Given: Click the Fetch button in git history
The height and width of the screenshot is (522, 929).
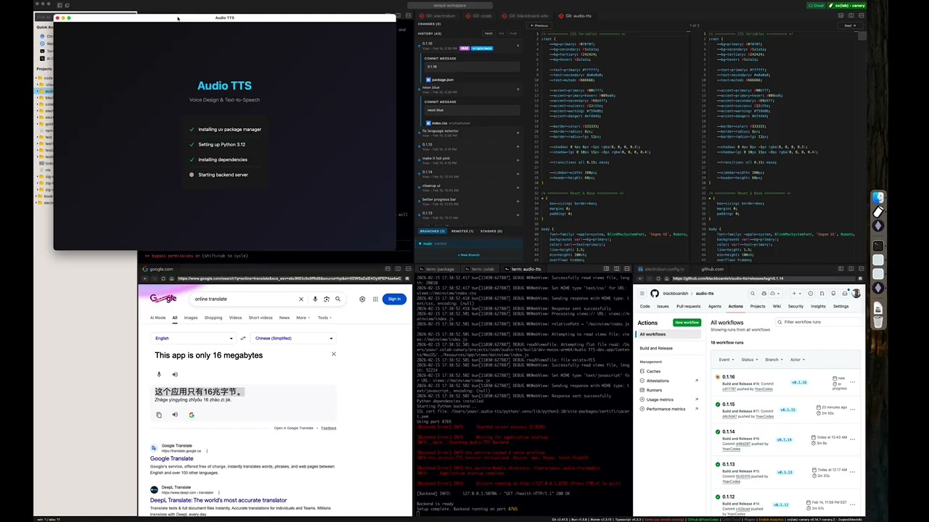Looking at the screenshot, I should (x=488, y=33).
